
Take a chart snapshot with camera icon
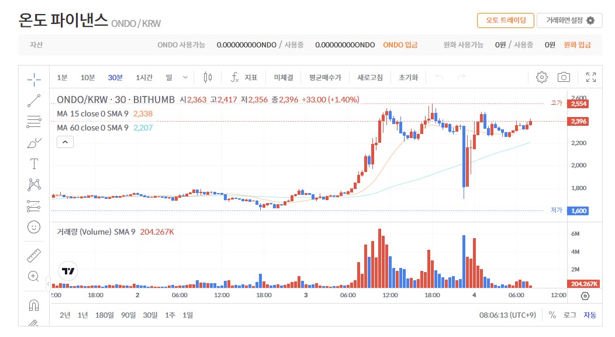point(564,77)
